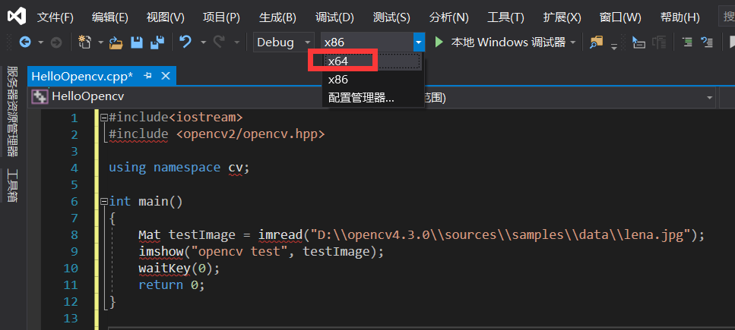Image resolution: width=735 pixels, height=330 pixels.
Task: Open the Debug configuration dropdown
Action: pos(284,42)
